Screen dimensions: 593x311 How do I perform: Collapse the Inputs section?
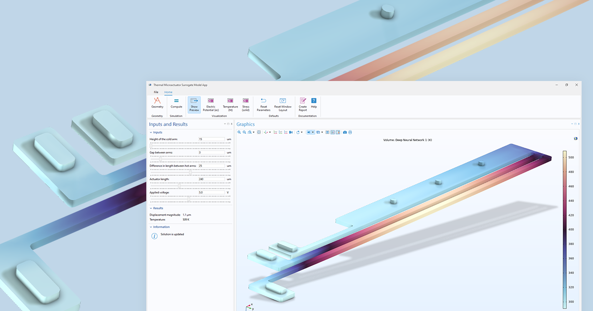click(151, 132)
